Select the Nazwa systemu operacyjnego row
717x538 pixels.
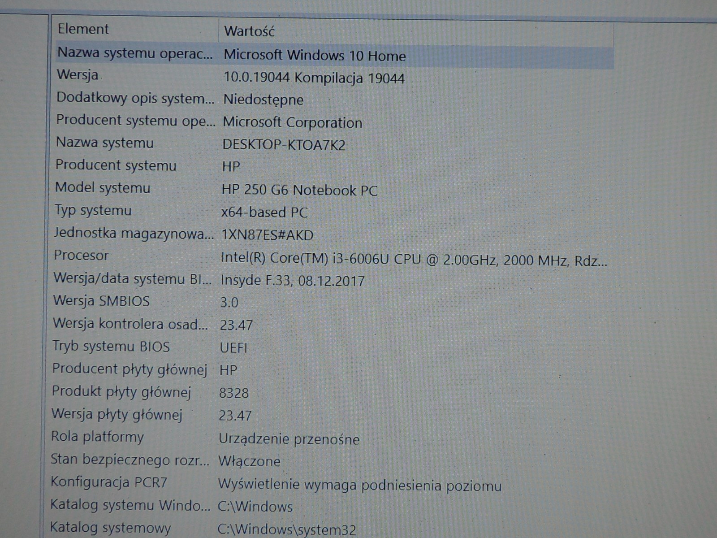click(135, 53)
